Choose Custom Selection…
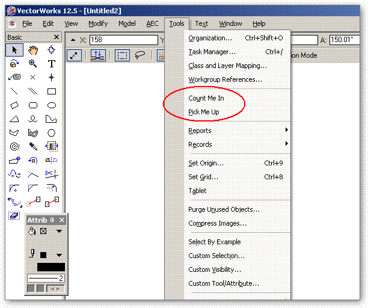The image size is (368, 308). click(238, 256)
